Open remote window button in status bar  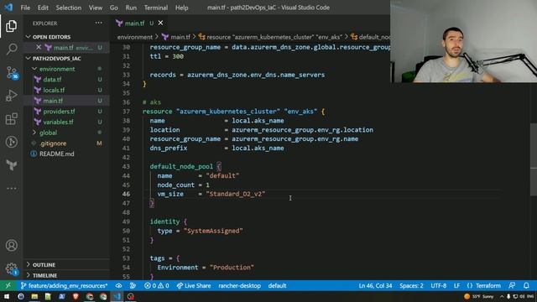(8, 285)
